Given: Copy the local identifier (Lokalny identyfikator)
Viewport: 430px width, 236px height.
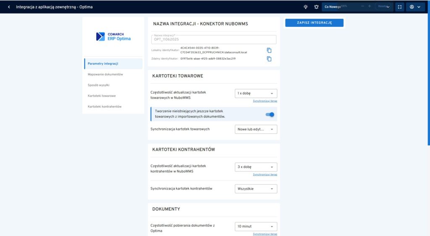Looking at the screenshot, I should point(269,50).
